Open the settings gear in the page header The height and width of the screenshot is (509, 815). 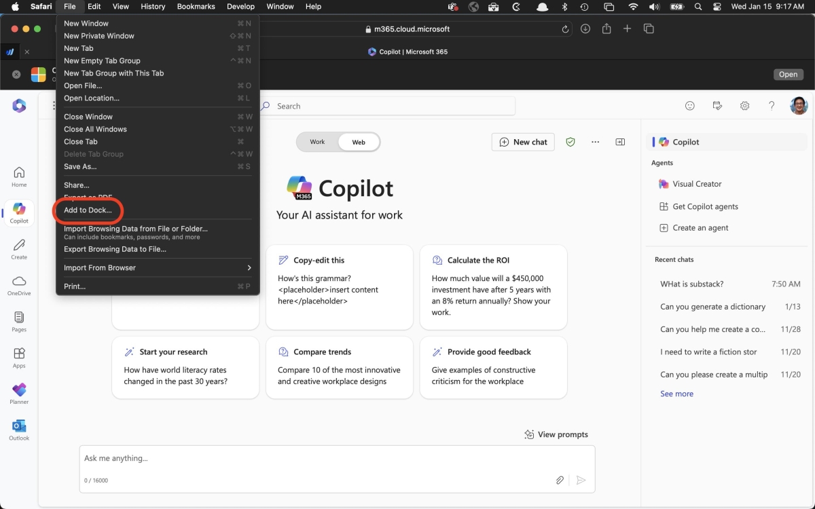pyautogui.click(x=744, y=106)
